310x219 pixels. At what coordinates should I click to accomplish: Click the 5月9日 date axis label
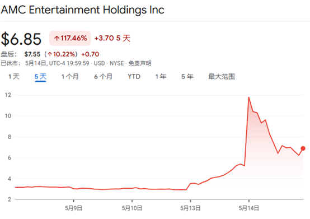[x=73, y=208]
